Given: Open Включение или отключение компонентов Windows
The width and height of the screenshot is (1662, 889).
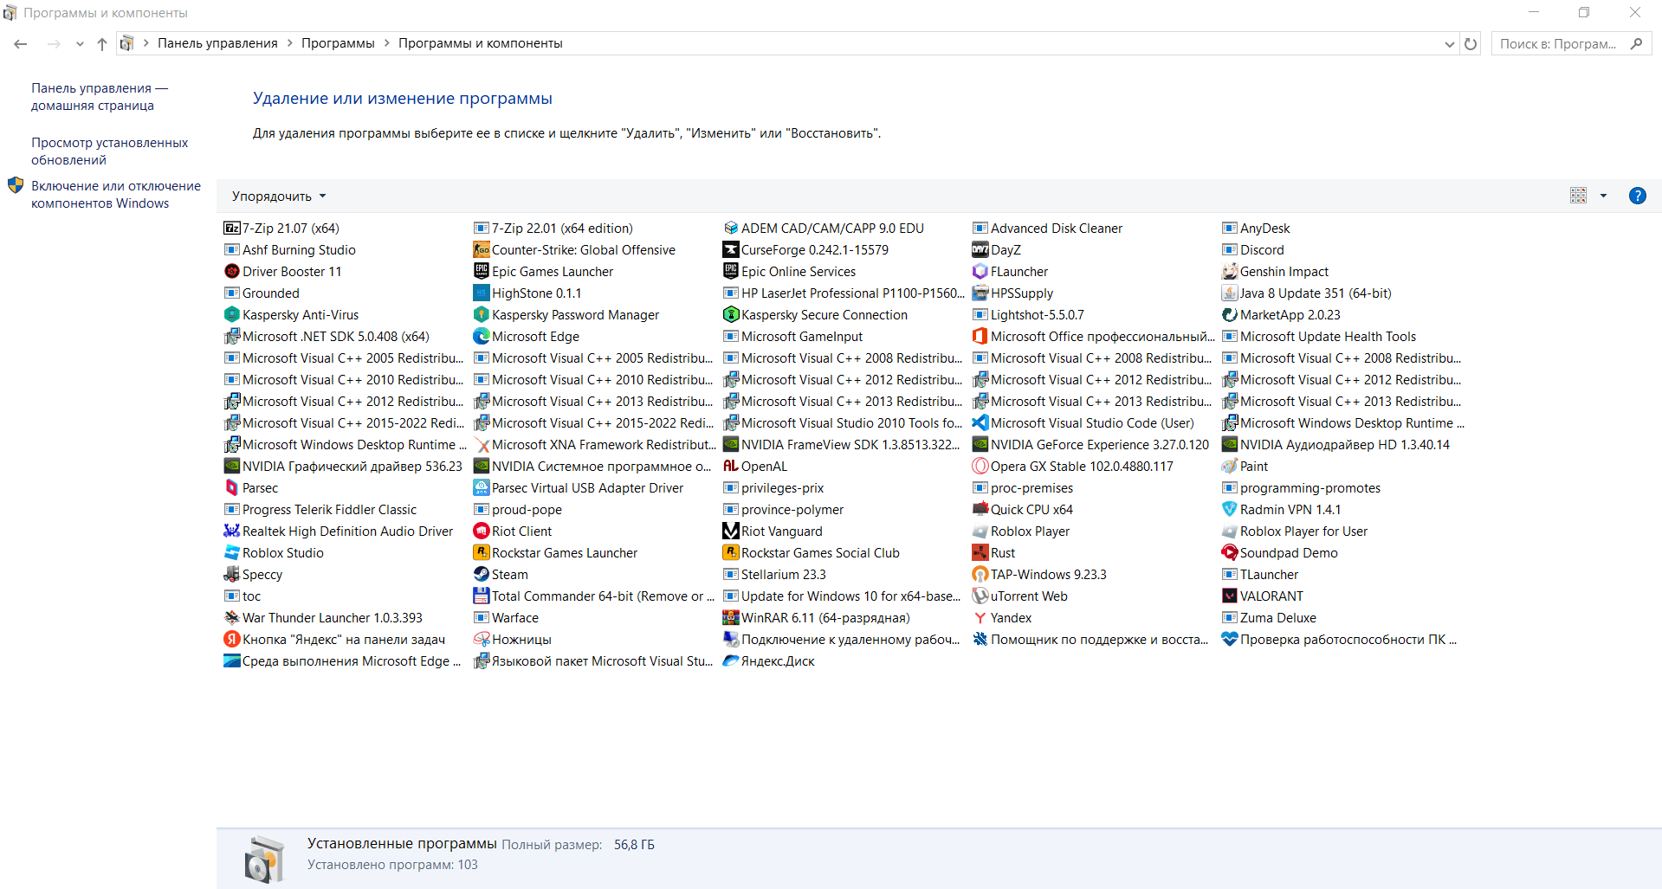Looking at the screenshot, I should click(116, 195).
